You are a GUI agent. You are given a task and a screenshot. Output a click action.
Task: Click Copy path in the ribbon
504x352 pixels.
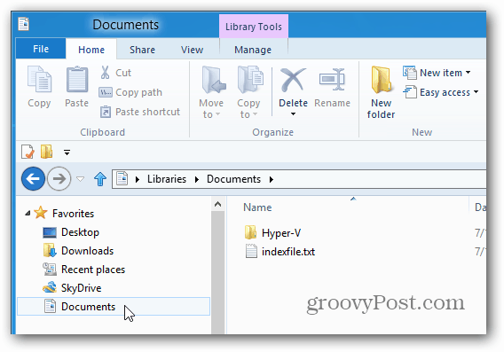[x=130, y=92]
